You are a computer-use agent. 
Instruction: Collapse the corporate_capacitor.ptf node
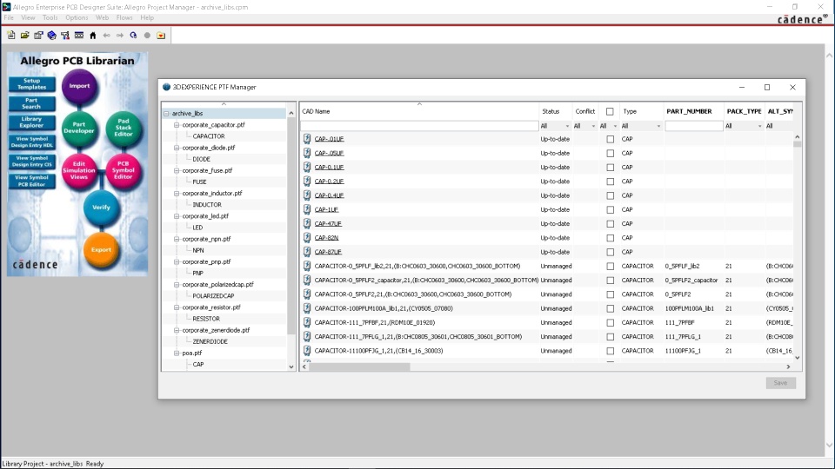point(177,125)
